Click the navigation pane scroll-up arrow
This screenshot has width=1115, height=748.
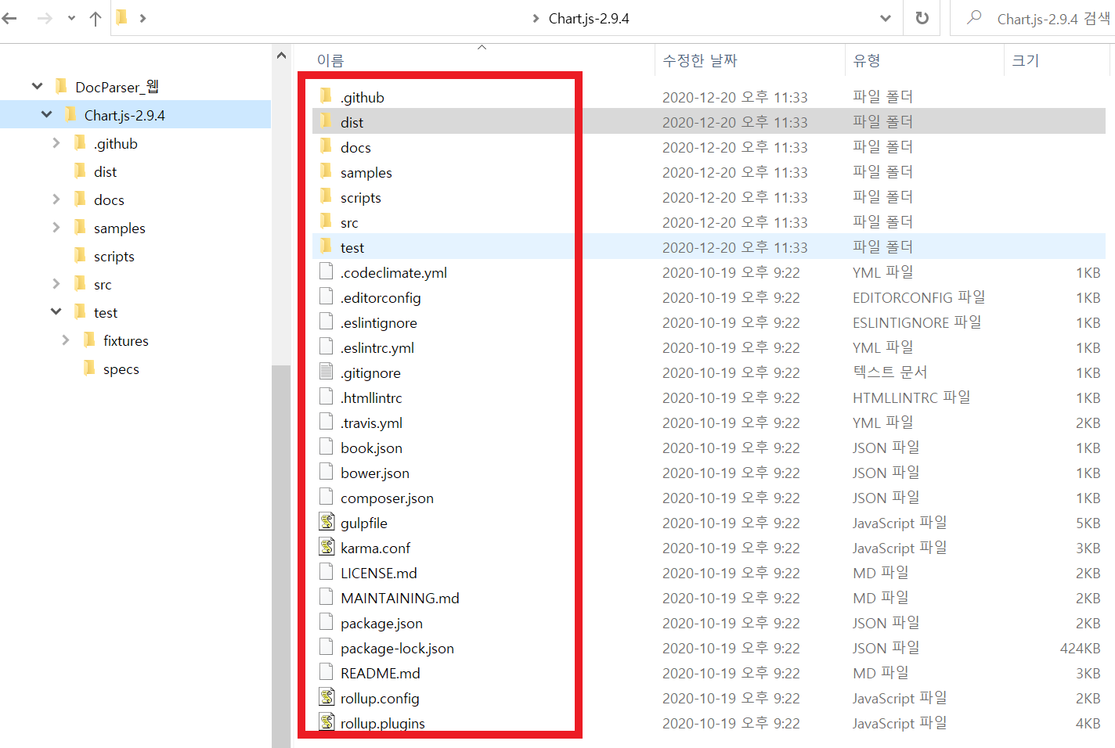click(x=281, y=56)
